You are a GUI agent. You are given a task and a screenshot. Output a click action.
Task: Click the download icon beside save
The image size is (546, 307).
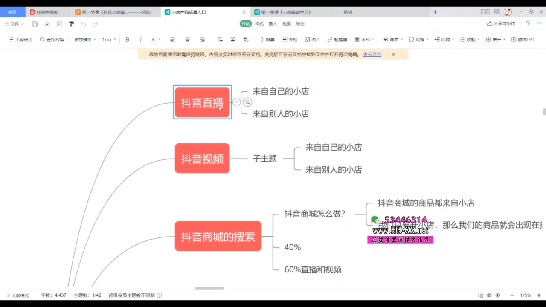(47, 24)
